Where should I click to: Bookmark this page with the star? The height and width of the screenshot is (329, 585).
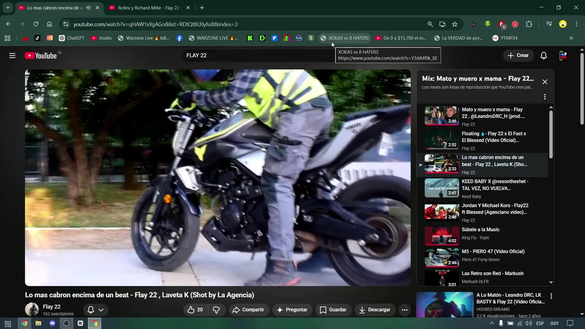tap(455, 24)
